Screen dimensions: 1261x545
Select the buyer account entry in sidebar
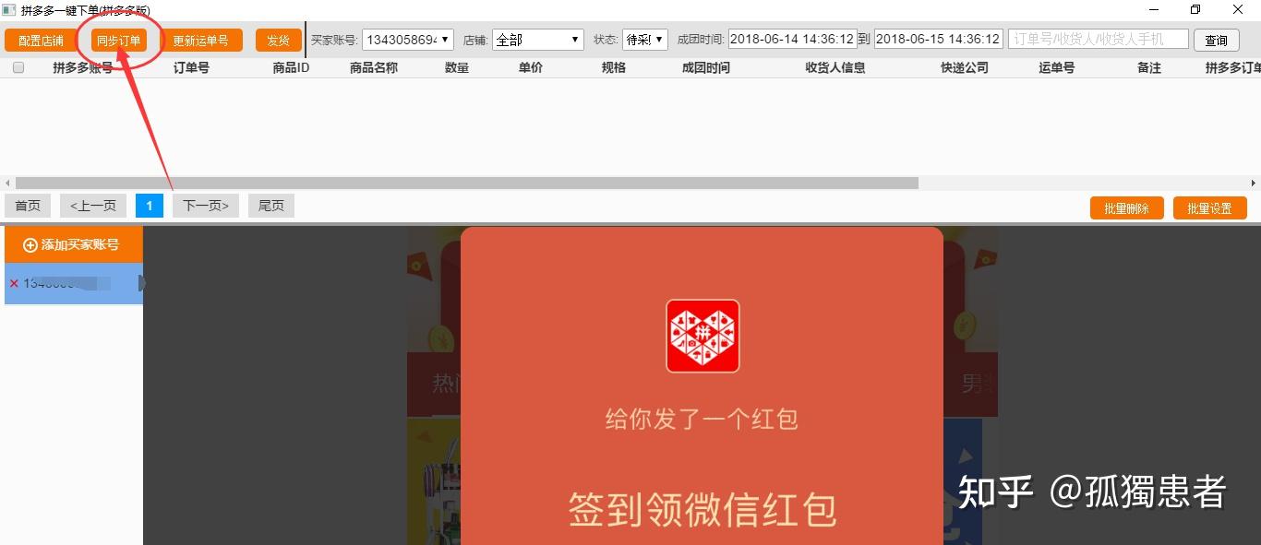pyautogui.click(x=73, y=283)
